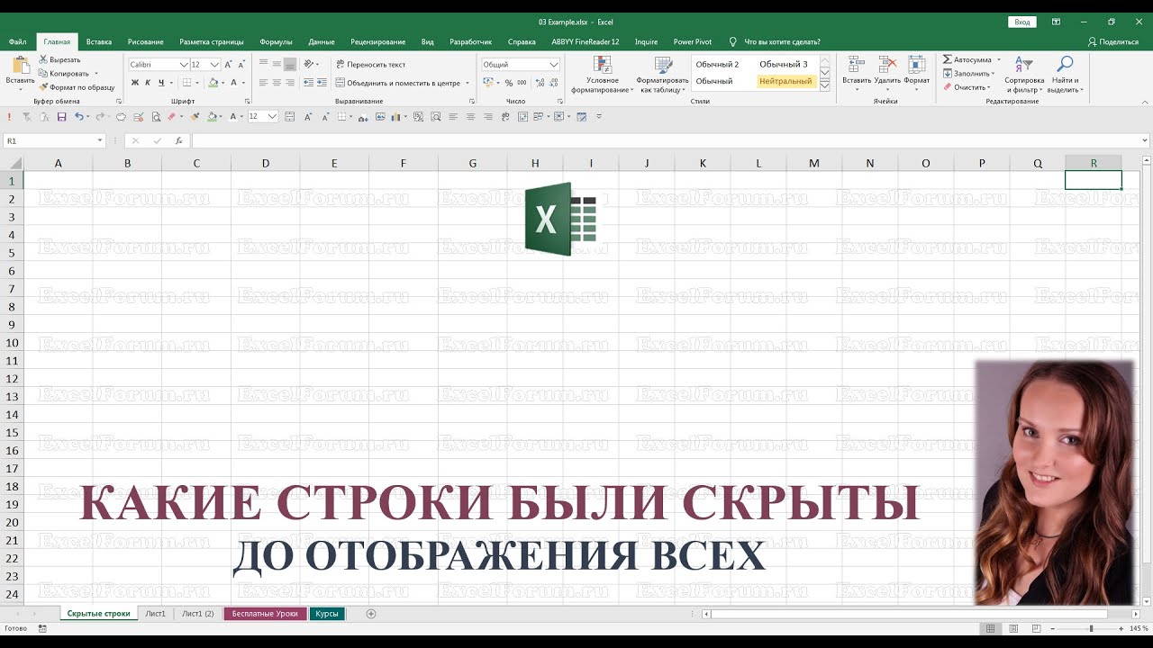Click the Вырезать (Cut) scissors icon
This screenshot has height=648, width=1153.
coord(42,59)
